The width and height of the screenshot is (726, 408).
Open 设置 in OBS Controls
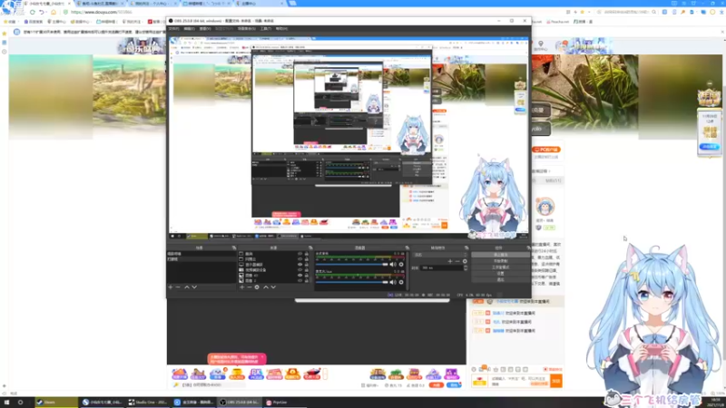pyautogui.click(x=501, y=274)
